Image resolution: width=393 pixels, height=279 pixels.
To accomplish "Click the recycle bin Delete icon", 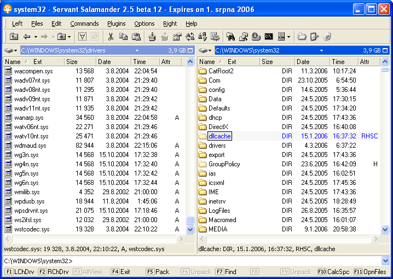I will [x=327, y=37].
